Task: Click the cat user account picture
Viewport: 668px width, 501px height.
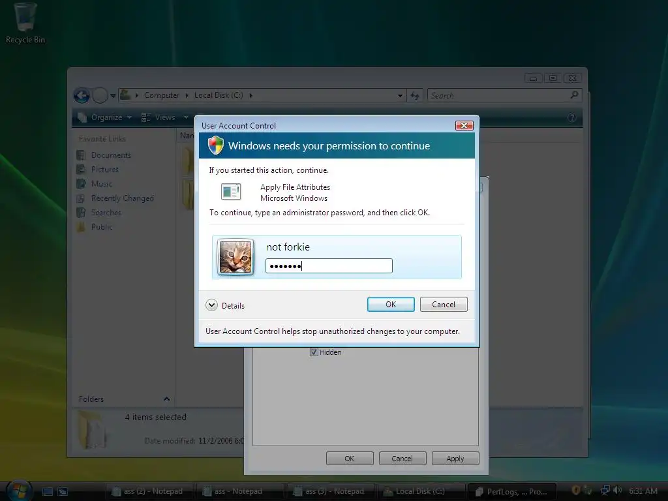Action: pyautogui.click(x=235, y=257)
